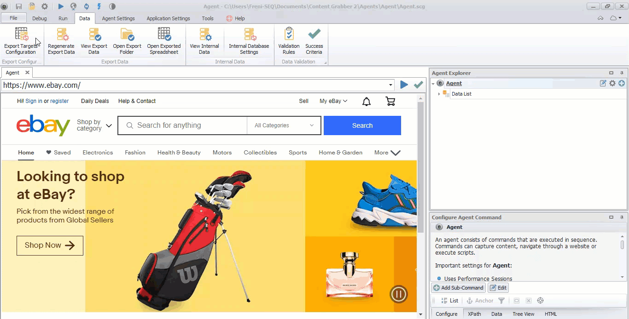Click the Add Sub-Command button

pos(459,288)
